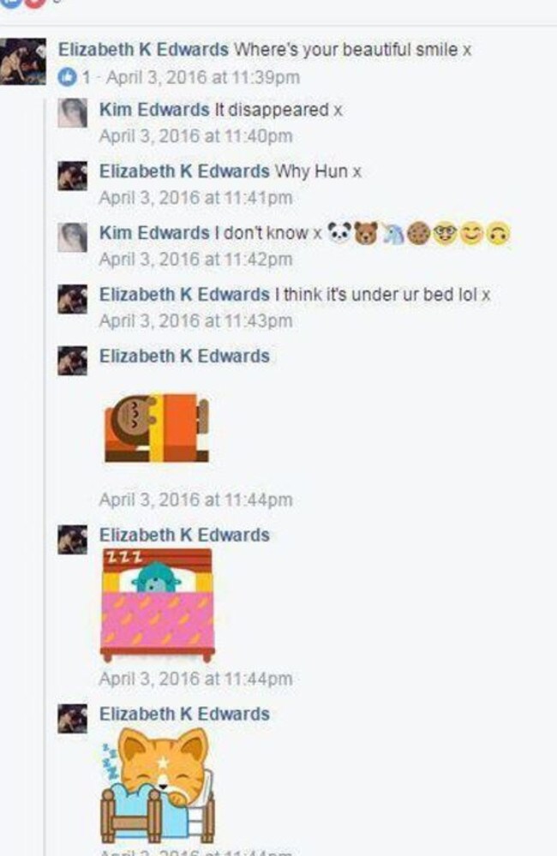Click the panda emoji in Kim's reply
557x856 pixels.
339,233
